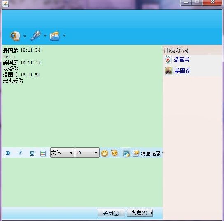Image resolution: width=224 pixels, height=221 pixels.
Task: Start video chat with webcam icon
Action: 15,36
